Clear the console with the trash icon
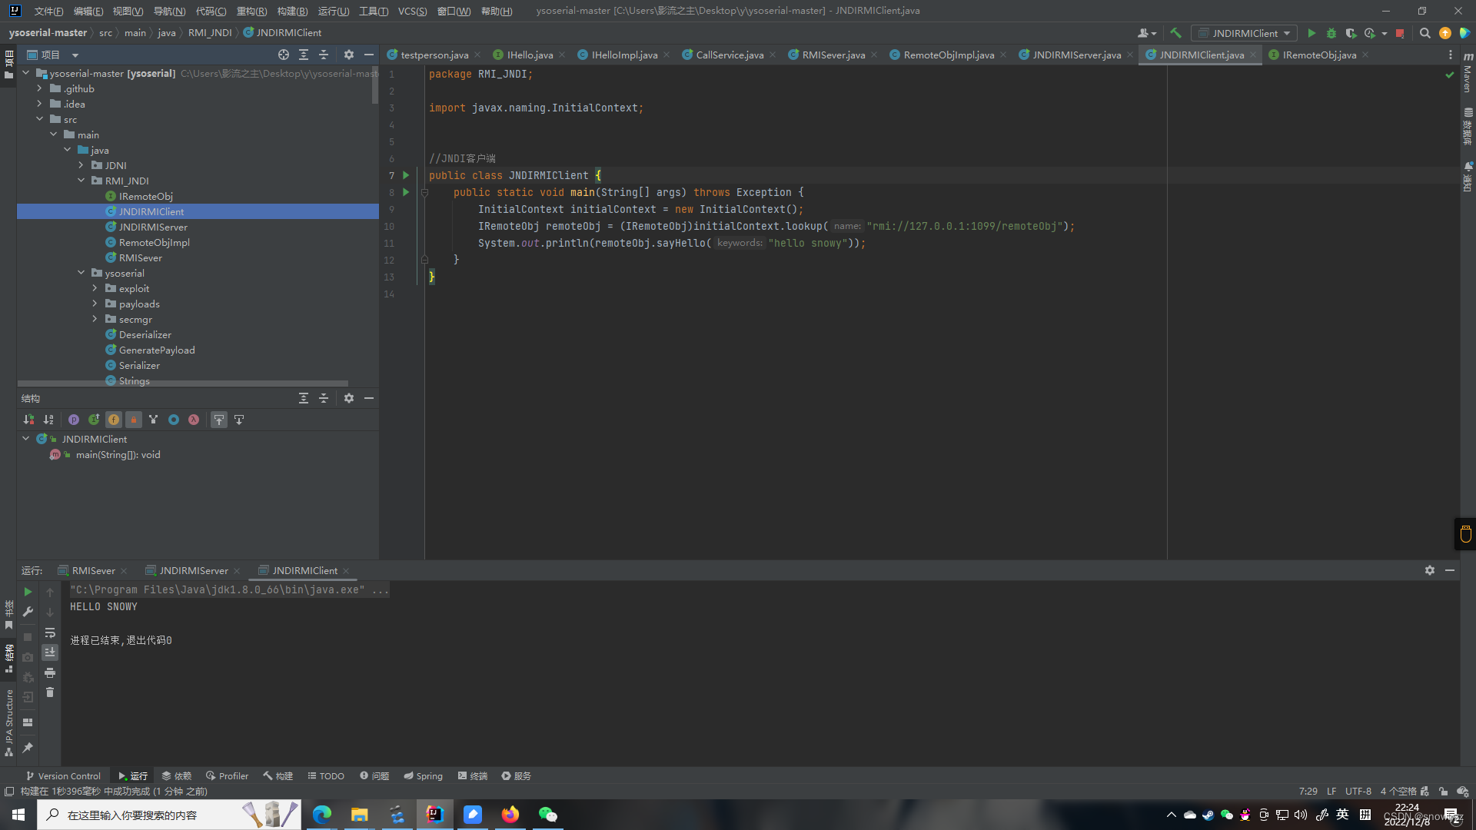Screen dimensions: 1476x830 point(50,692)
